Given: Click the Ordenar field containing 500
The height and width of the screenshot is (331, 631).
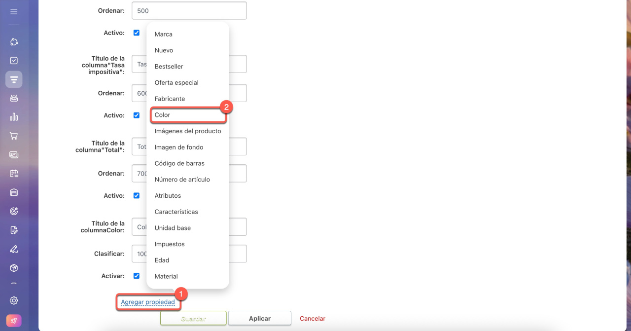Looking at the screenshot, I should pyautogui.click(x=189, y=11).
